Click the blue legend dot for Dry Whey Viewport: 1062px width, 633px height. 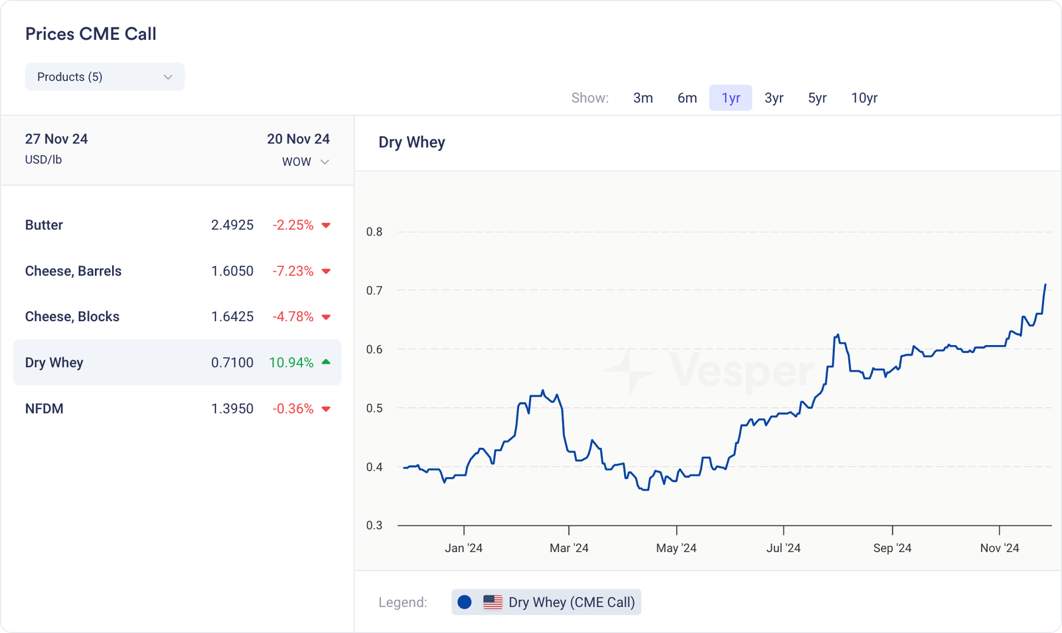[465, 602]
